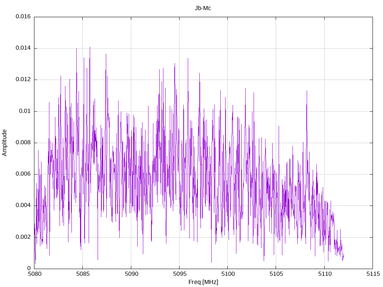Click the x-axis tick label 5110
The image size is (383, 287).
tap(325, 274)
